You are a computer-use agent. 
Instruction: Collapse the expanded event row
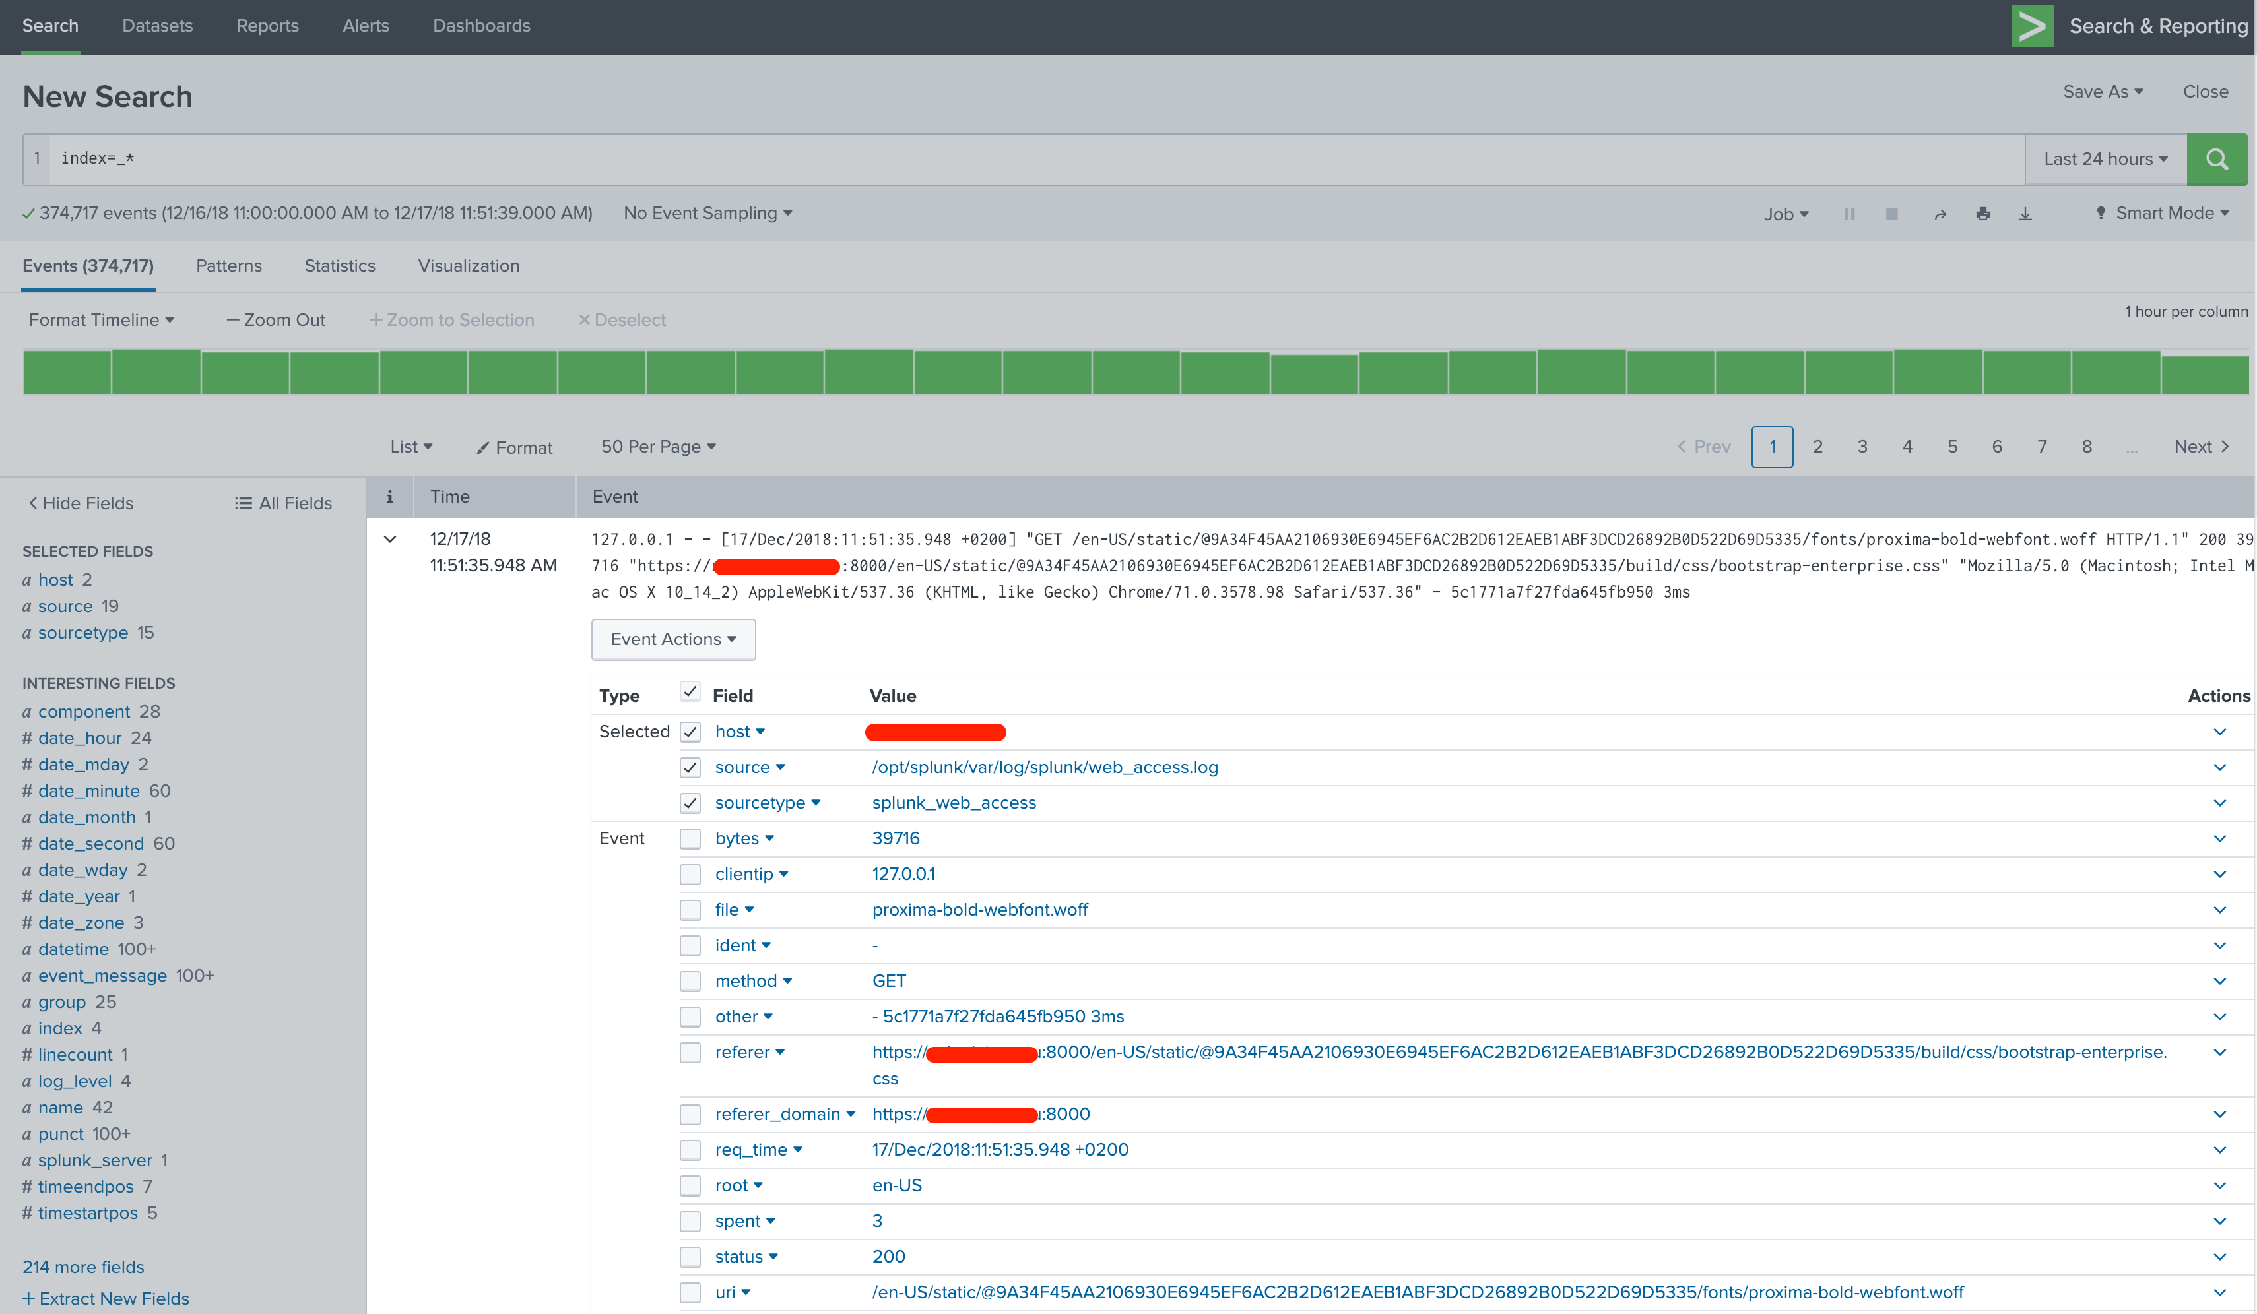[x=389, y=538]
